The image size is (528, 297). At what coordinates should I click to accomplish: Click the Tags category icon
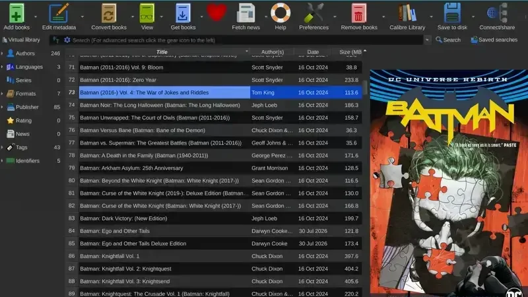click(x=11, y=147)
